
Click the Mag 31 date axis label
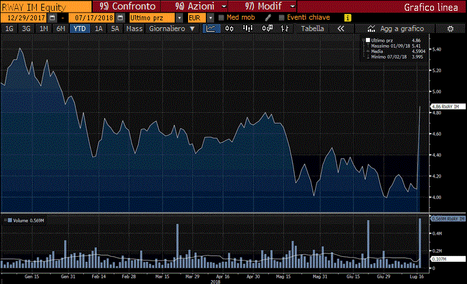pos(320,276)
